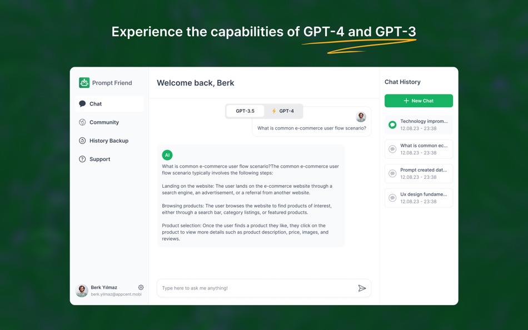Click the lightning bolt icon on GPT-4
The image size is (528, 330).
274,111
